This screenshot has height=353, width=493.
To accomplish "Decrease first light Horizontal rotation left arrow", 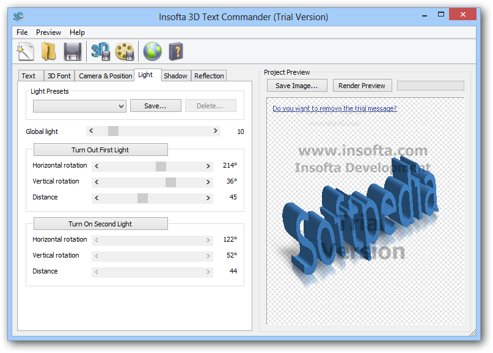I will [97, 166].
